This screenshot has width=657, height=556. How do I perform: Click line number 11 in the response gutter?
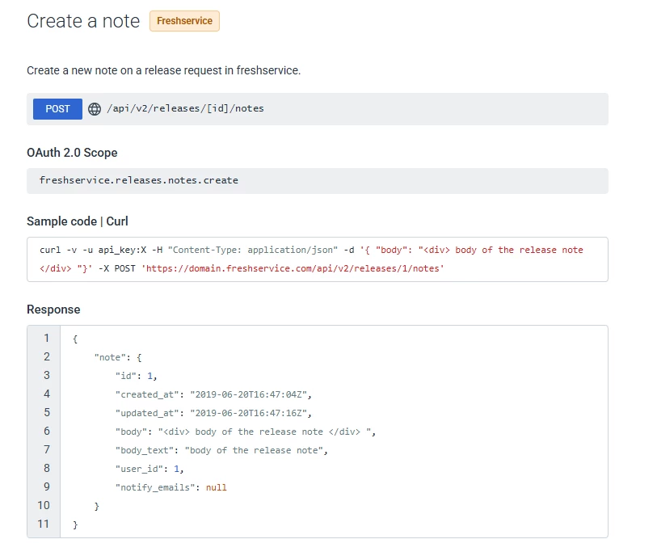(x=43, y=524)
